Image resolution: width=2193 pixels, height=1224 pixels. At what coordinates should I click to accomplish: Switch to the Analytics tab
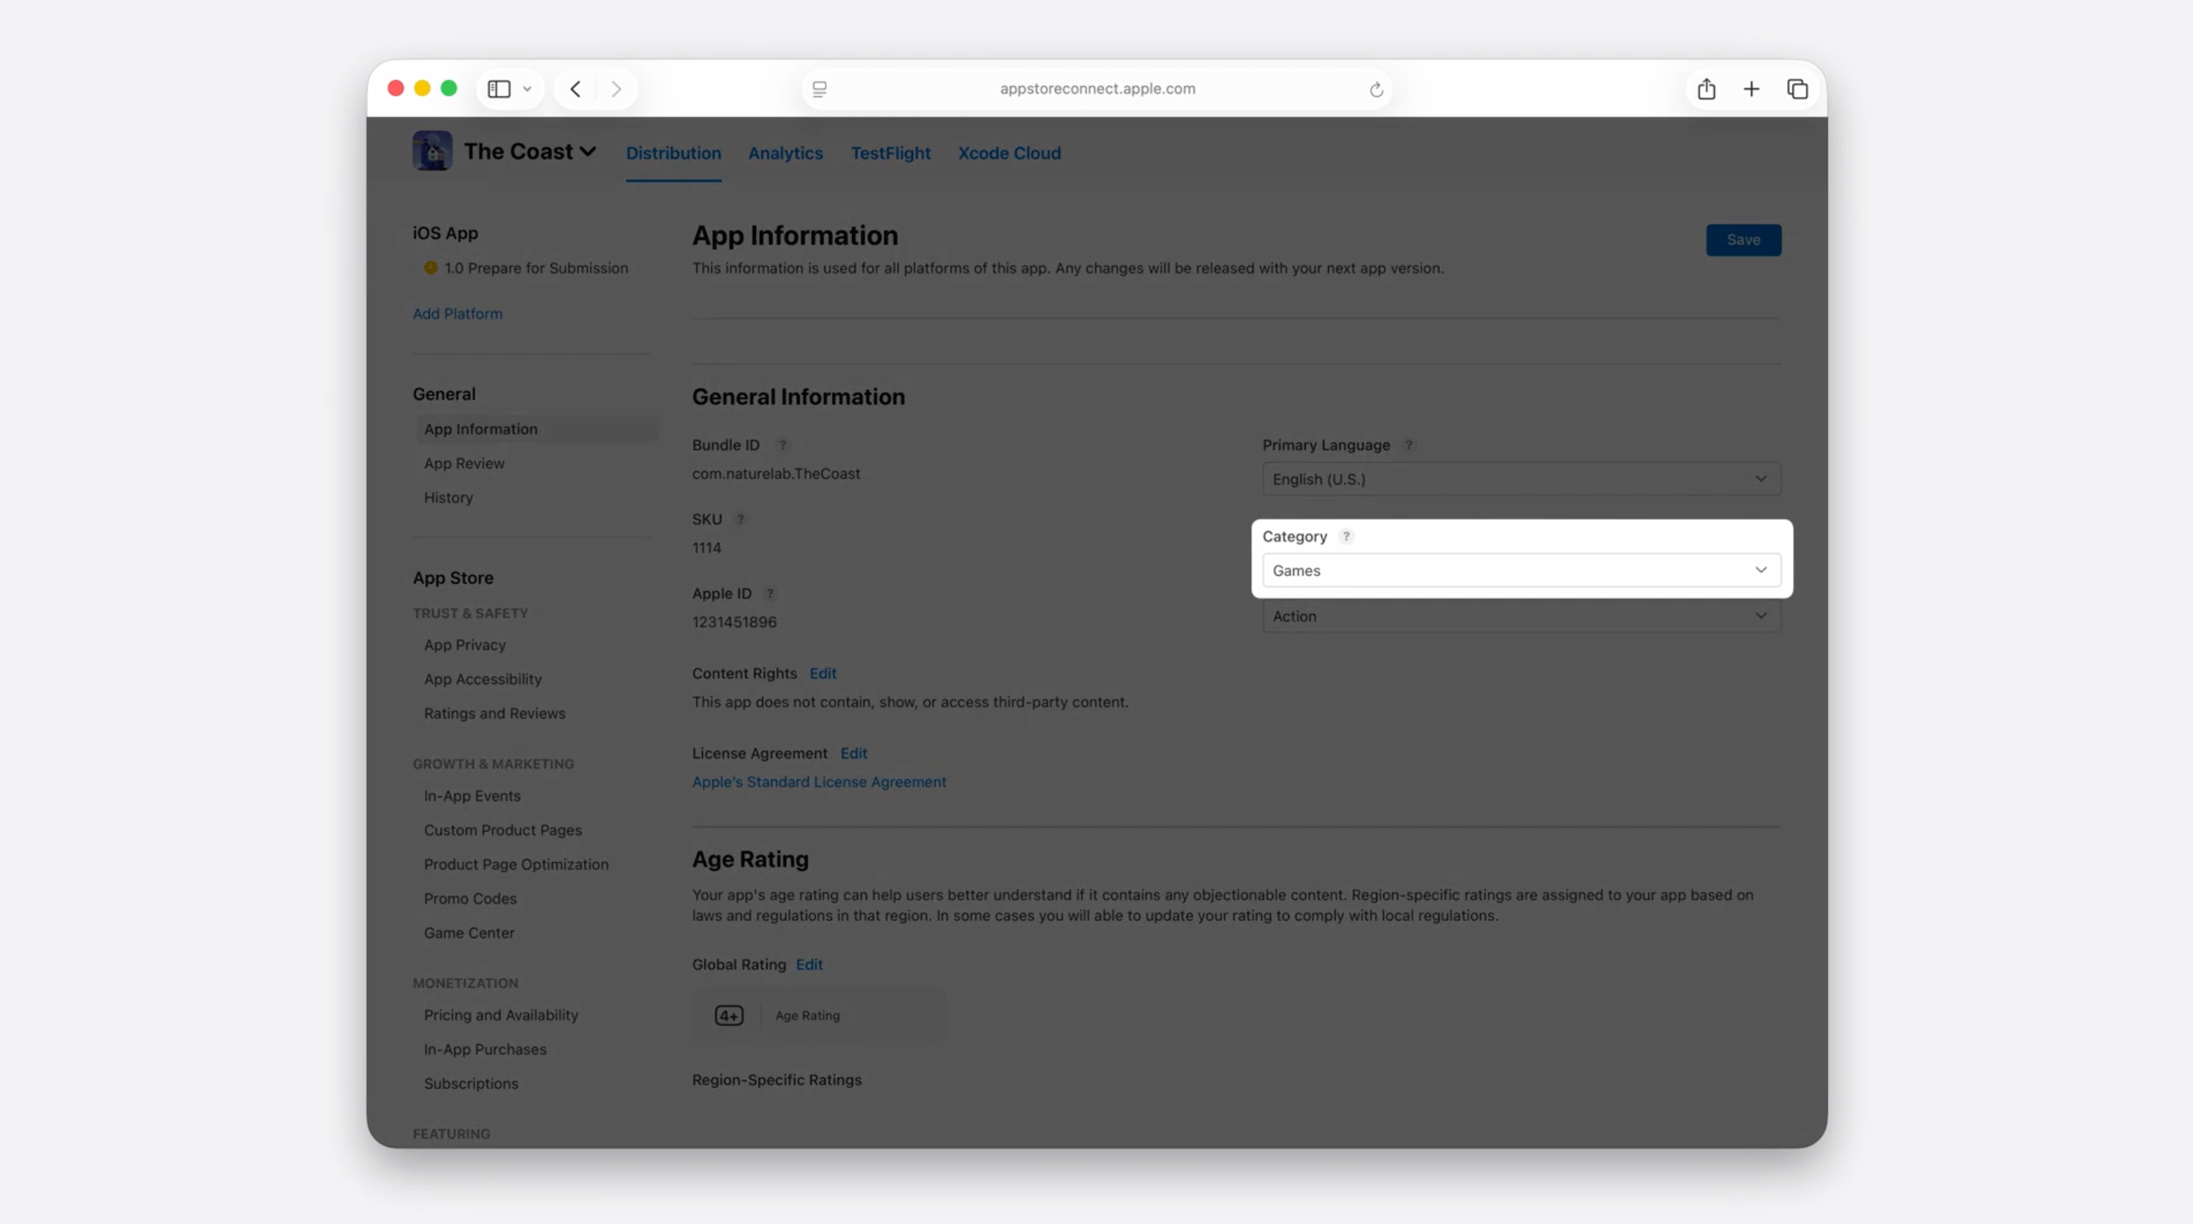click(785, 153)
